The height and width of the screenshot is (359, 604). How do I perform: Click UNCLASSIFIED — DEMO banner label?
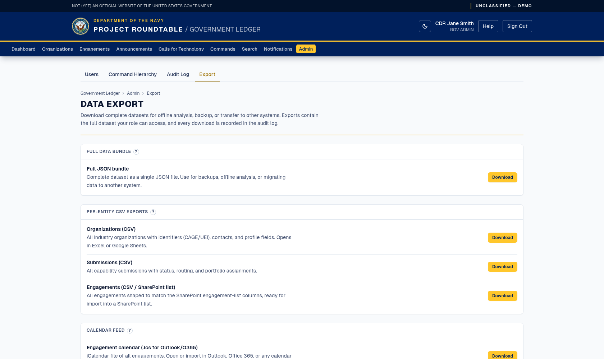point(504,6)
